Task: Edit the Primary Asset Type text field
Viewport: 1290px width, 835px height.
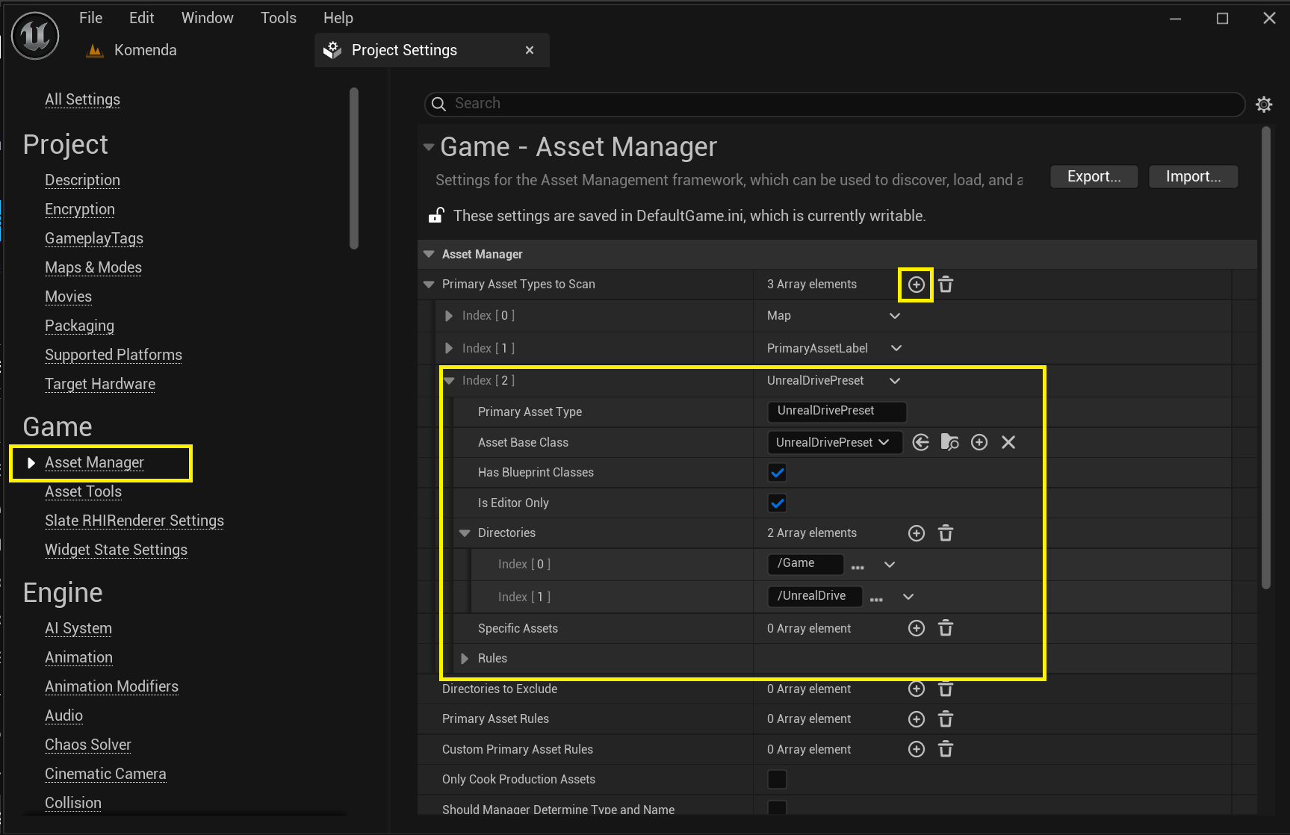Action: pos(837,411)
